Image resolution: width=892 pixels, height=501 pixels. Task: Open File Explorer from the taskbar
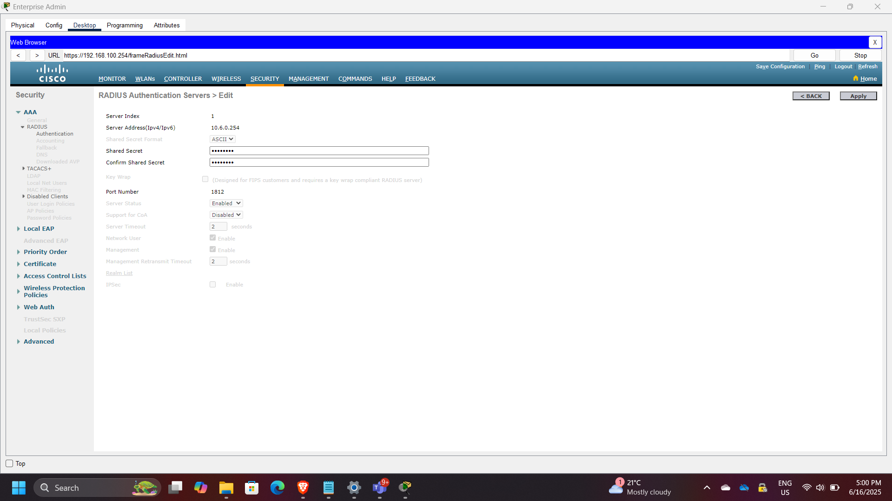click(226, 488)
